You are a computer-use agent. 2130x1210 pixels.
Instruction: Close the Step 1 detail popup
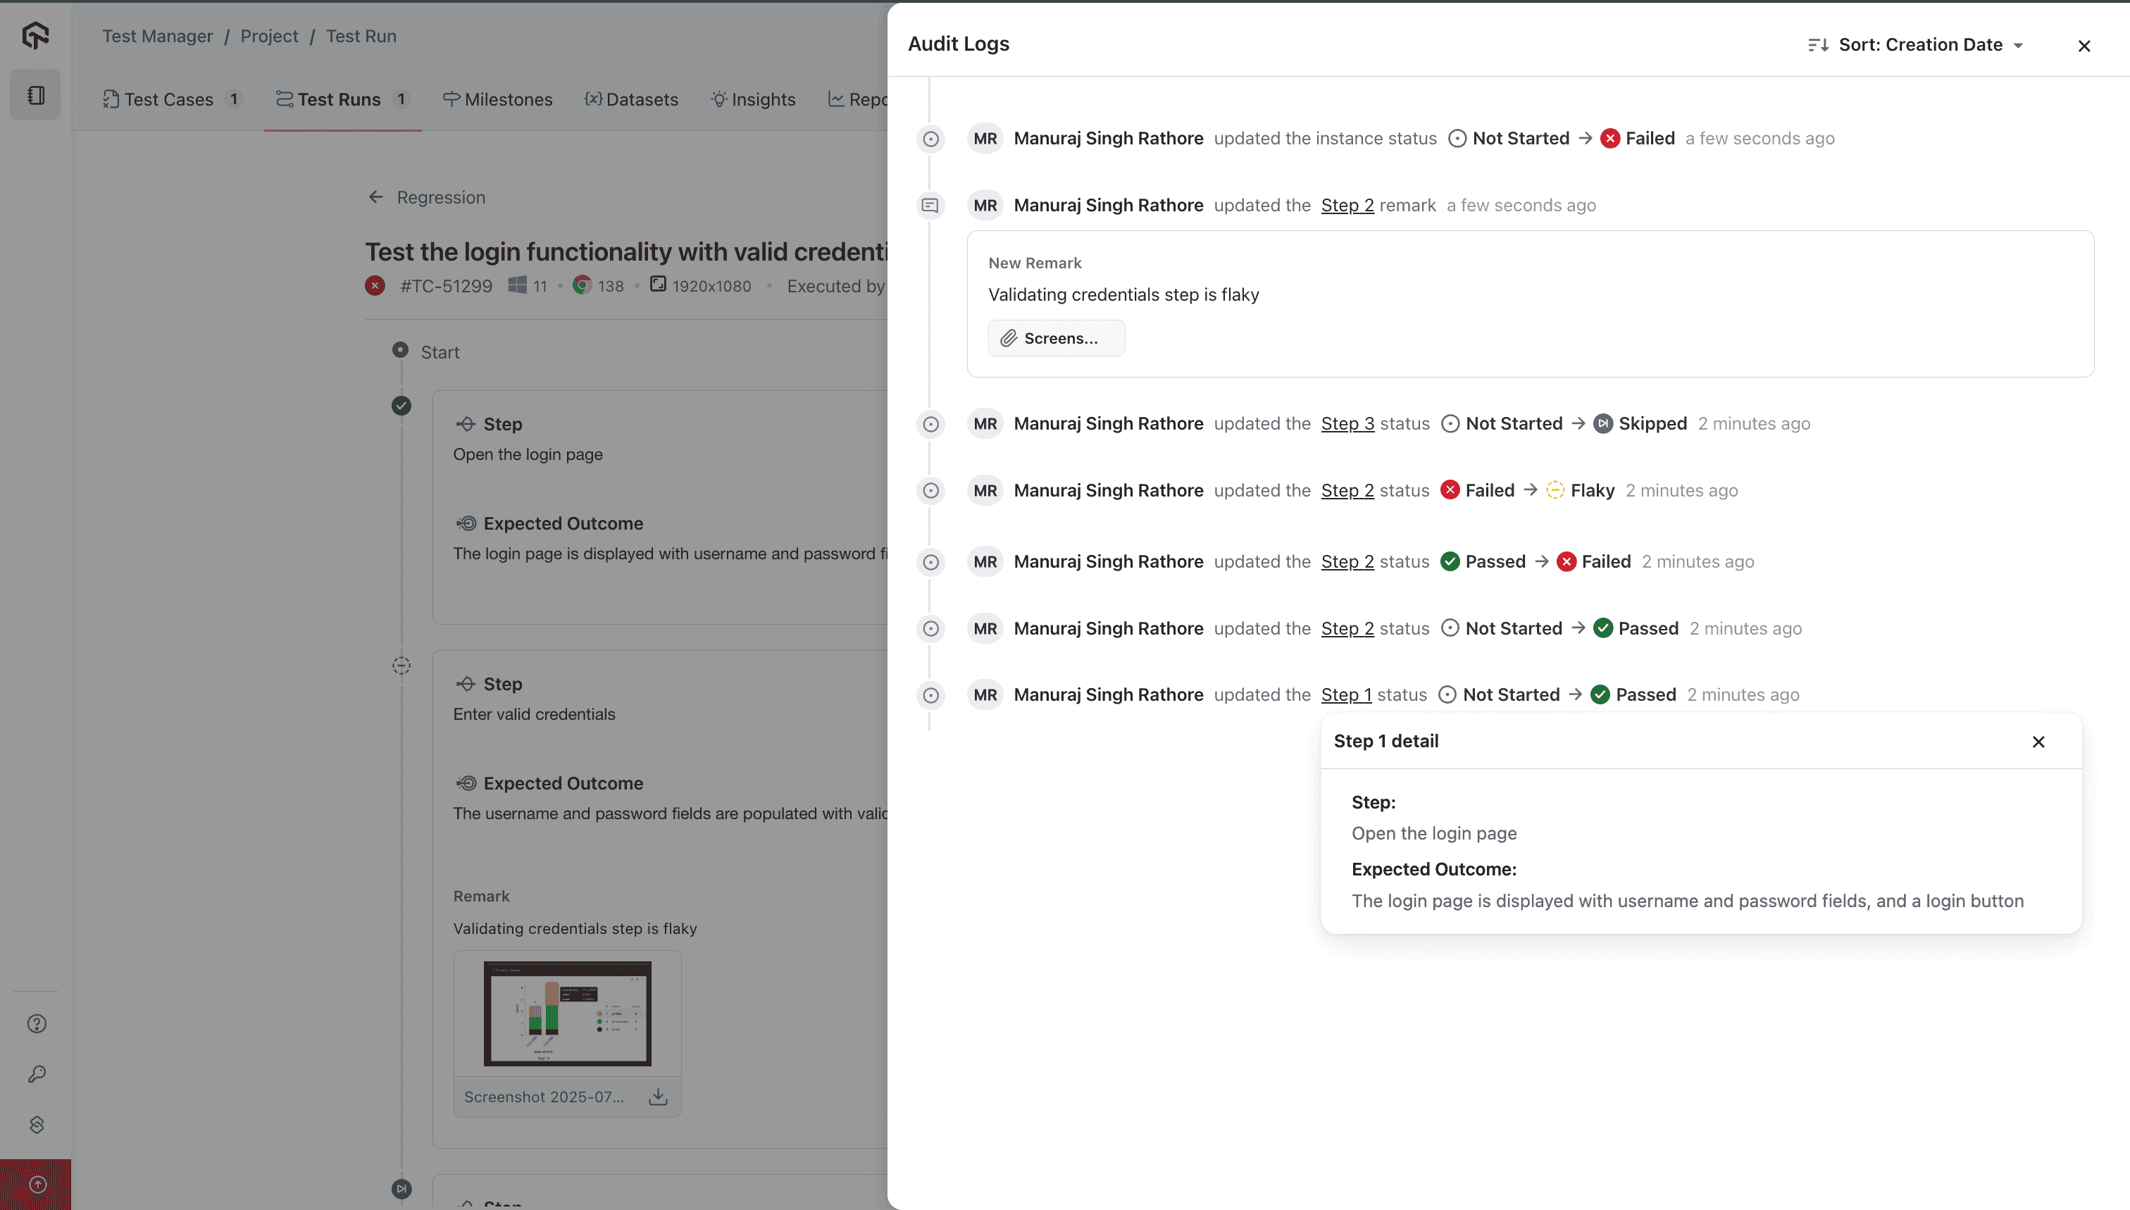(2038, 742)
